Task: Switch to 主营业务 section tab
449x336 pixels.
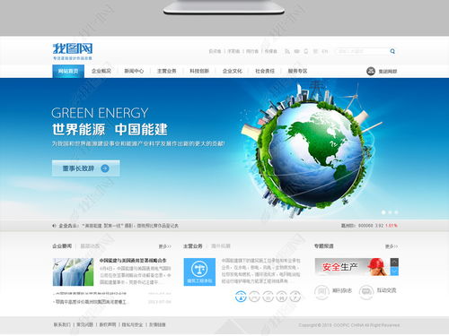Action: click(x=193, y=246)
